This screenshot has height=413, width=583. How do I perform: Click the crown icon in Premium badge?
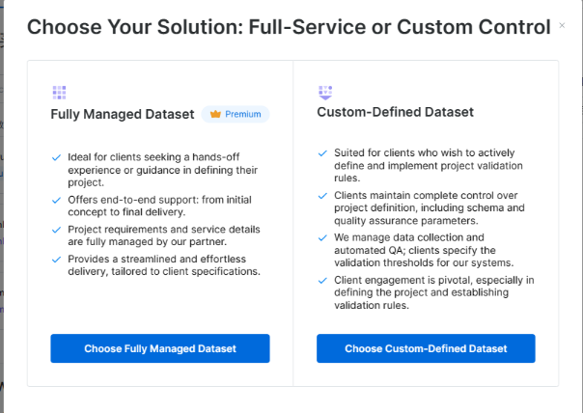coord(215,114)
